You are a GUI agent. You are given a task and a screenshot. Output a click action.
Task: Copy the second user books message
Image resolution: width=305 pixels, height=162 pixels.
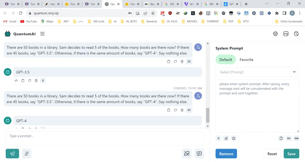(x=169, y=110)
